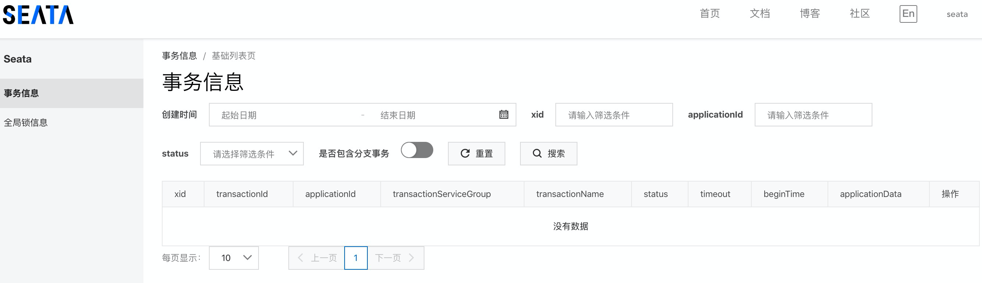The image size is (982, 283).
Task: Select 全局锁信息 in the left sidebar
Action: 25,123
